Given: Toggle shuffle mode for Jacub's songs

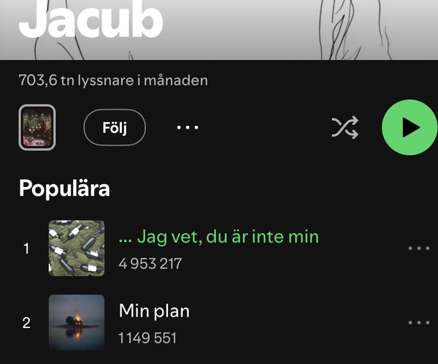Looking at the screenshot, I should point(345,127).
